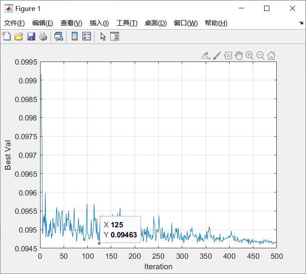This screenshot has width=306, height=274.
Task: Insert a legend using the toolbar icon
Action: [x=87, y=36]
